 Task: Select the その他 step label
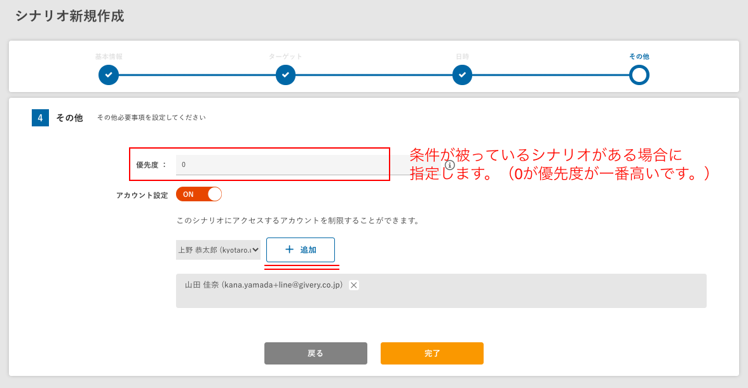[639, 57]
